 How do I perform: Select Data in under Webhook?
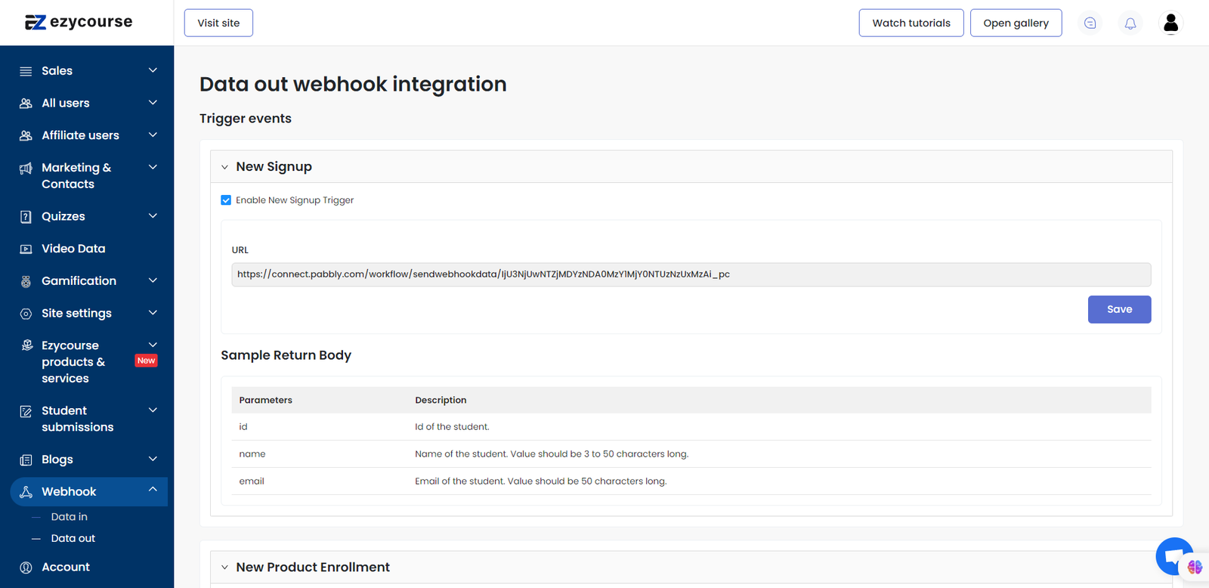coord(69,517)
